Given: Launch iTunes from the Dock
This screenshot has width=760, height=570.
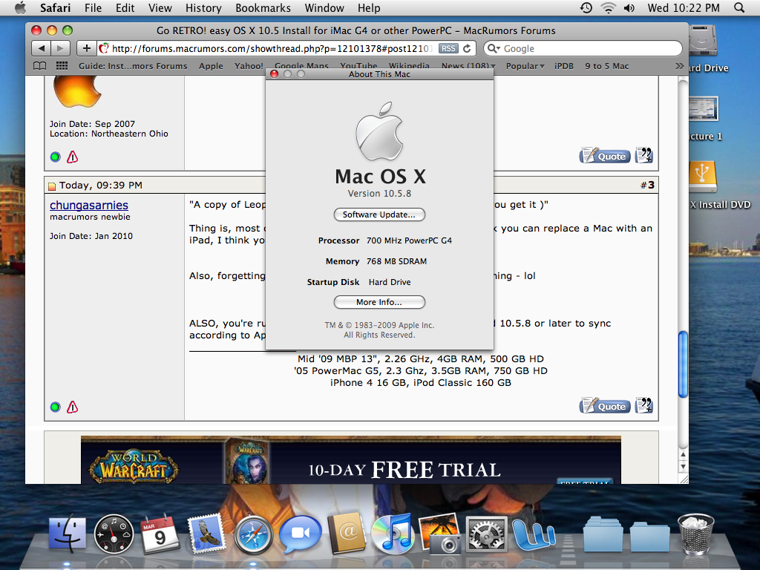Looking at the screenshot, I should [x=393, y=534].
